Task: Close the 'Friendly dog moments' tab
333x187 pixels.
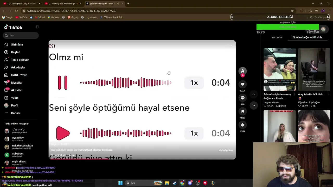Action: [x=81, y=4]
